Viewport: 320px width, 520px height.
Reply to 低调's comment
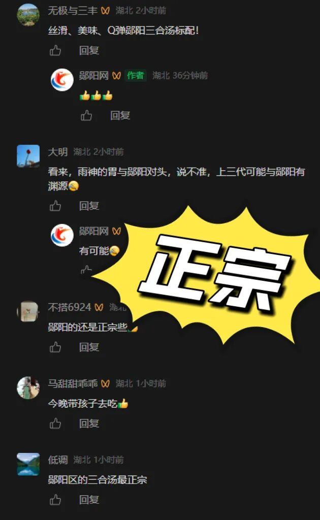click(x=89, y=500)
